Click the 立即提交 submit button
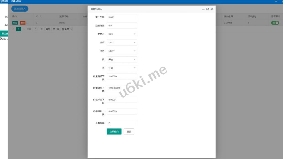The height and width of the screenshot is (159, 283). point(114,132)
